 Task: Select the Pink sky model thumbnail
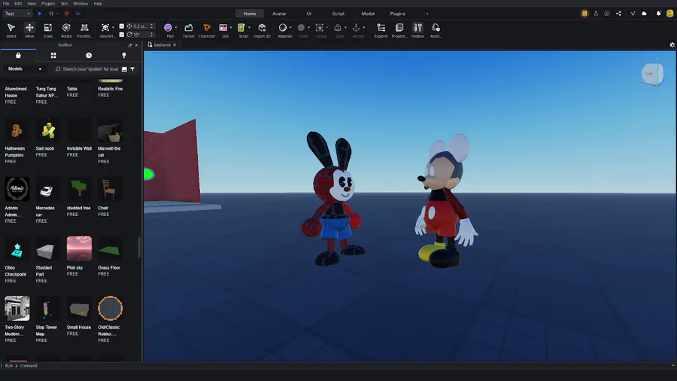(x=80, y=248)
